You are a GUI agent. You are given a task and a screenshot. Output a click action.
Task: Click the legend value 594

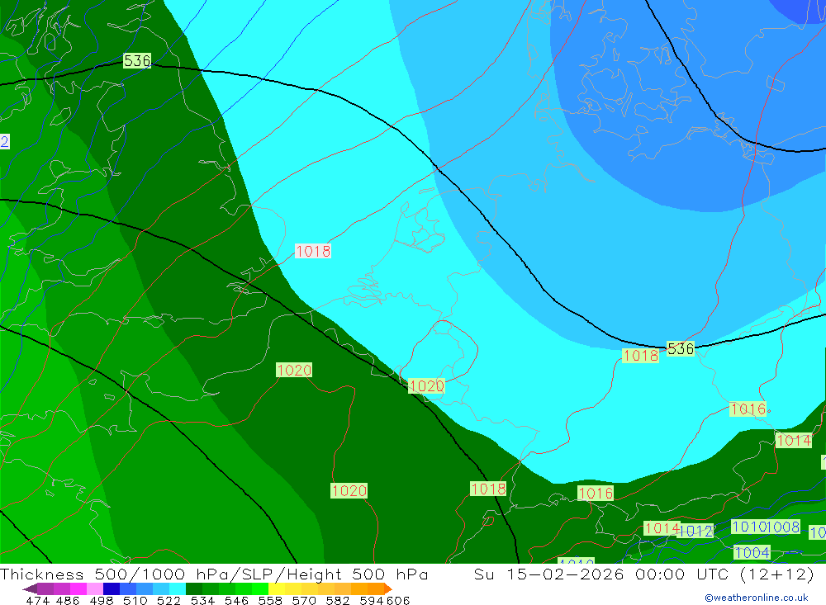coord(371,601)
